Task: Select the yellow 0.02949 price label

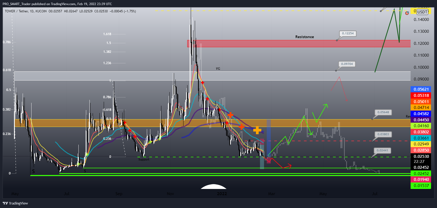Action: [421, 144]
